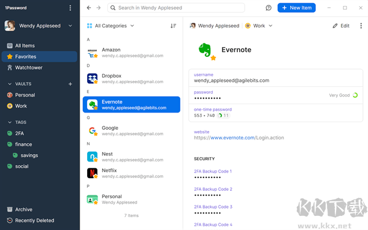
Task: Click the Search in Wendy Appleseed field
Action: click(176, 8)
